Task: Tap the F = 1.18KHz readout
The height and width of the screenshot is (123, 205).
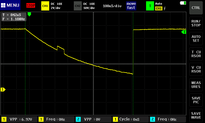Action: pyautogui.click(x=14, y=19)
